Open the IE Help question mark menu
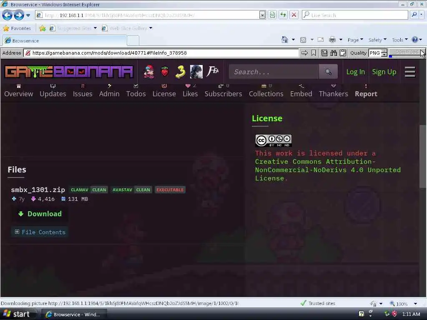 [x=417, y=40]
